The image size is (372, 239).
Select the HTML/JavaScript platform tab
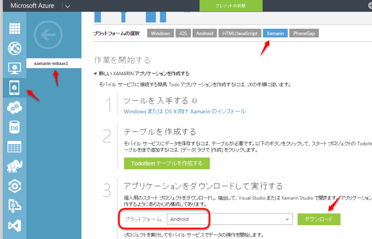click(240, 33)
